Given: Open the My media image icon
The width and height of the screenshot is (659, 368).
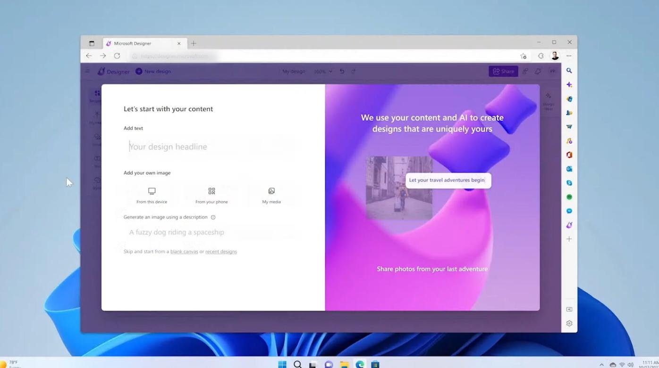Looking at the screenshot, I should pos(271,191).
